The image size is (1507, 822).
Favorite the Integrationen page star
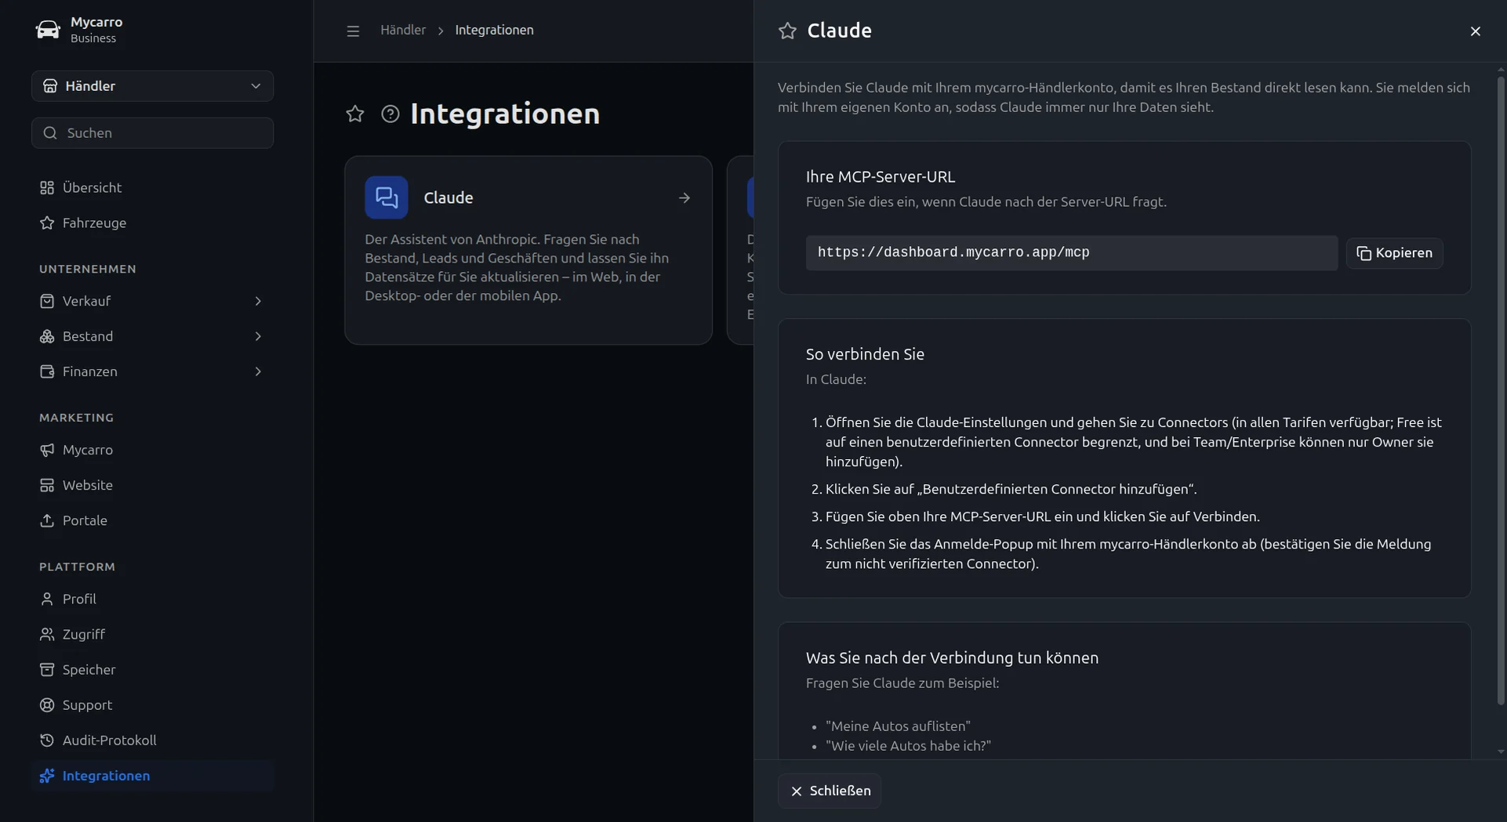(x=355, y=114)
